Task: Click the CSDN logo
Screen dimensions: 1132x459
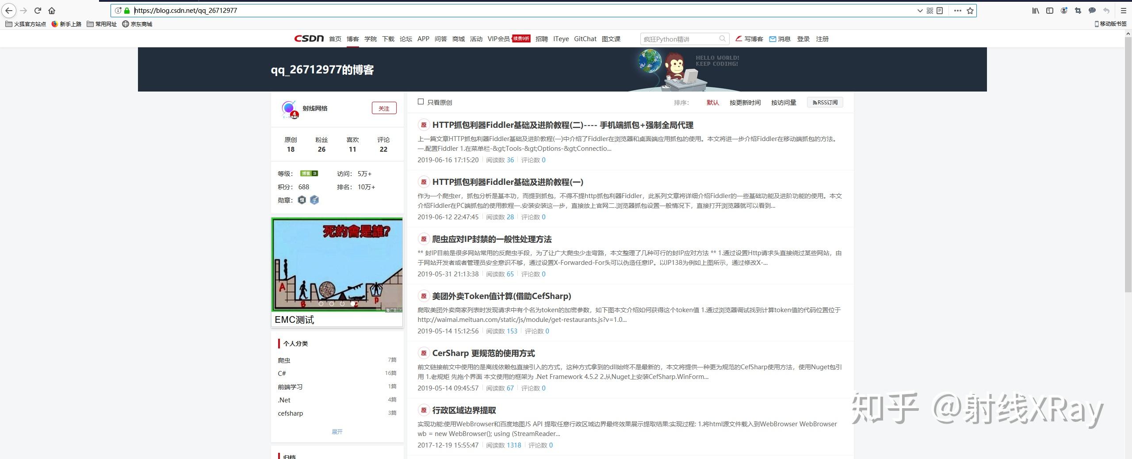Action: (x=309, y=38)
